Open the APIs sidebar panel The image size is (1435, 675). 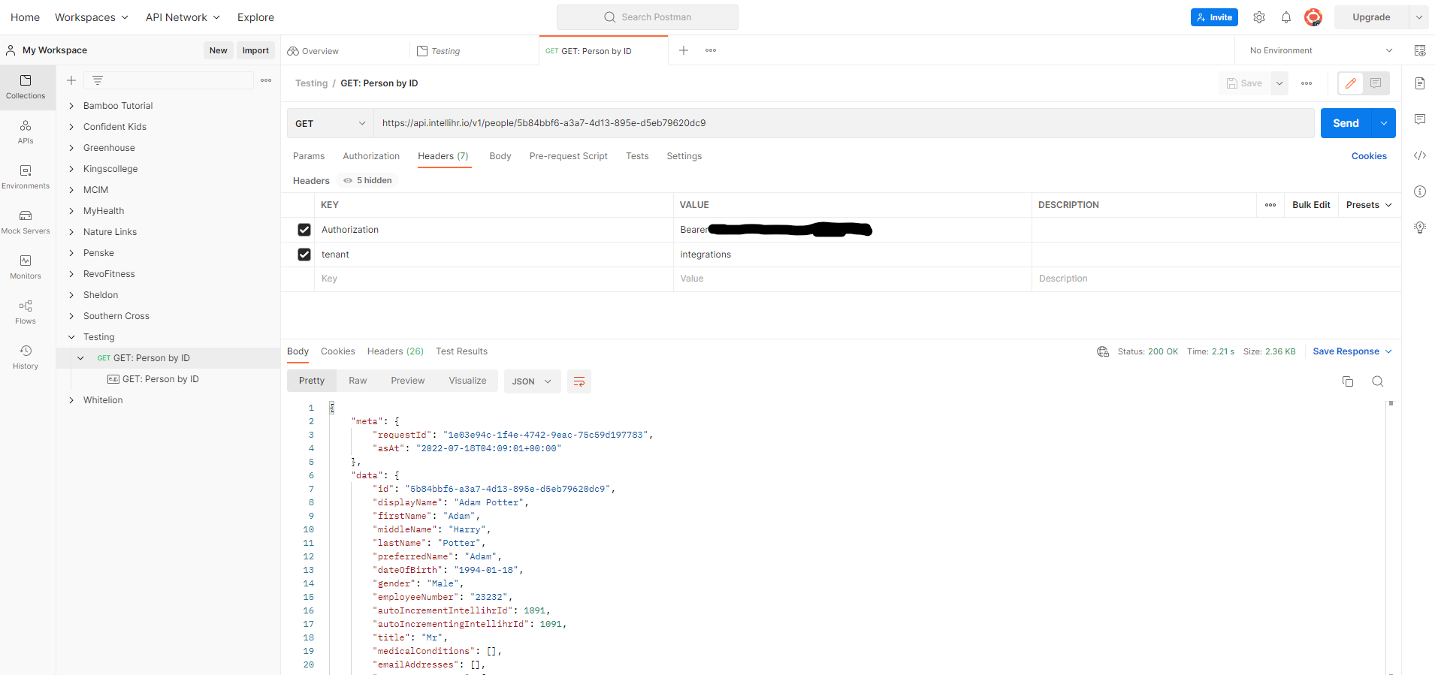pyautogui.click(x=26, y=132)
